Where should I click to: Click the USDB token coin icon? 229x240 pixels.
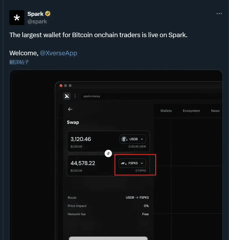(124, 139)
